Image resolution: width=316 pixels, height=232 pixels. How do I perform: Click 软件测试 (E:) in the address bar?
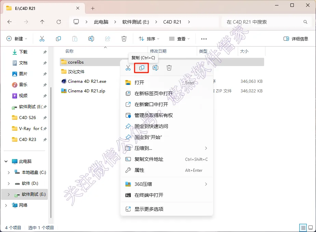[x=135, y=22]
